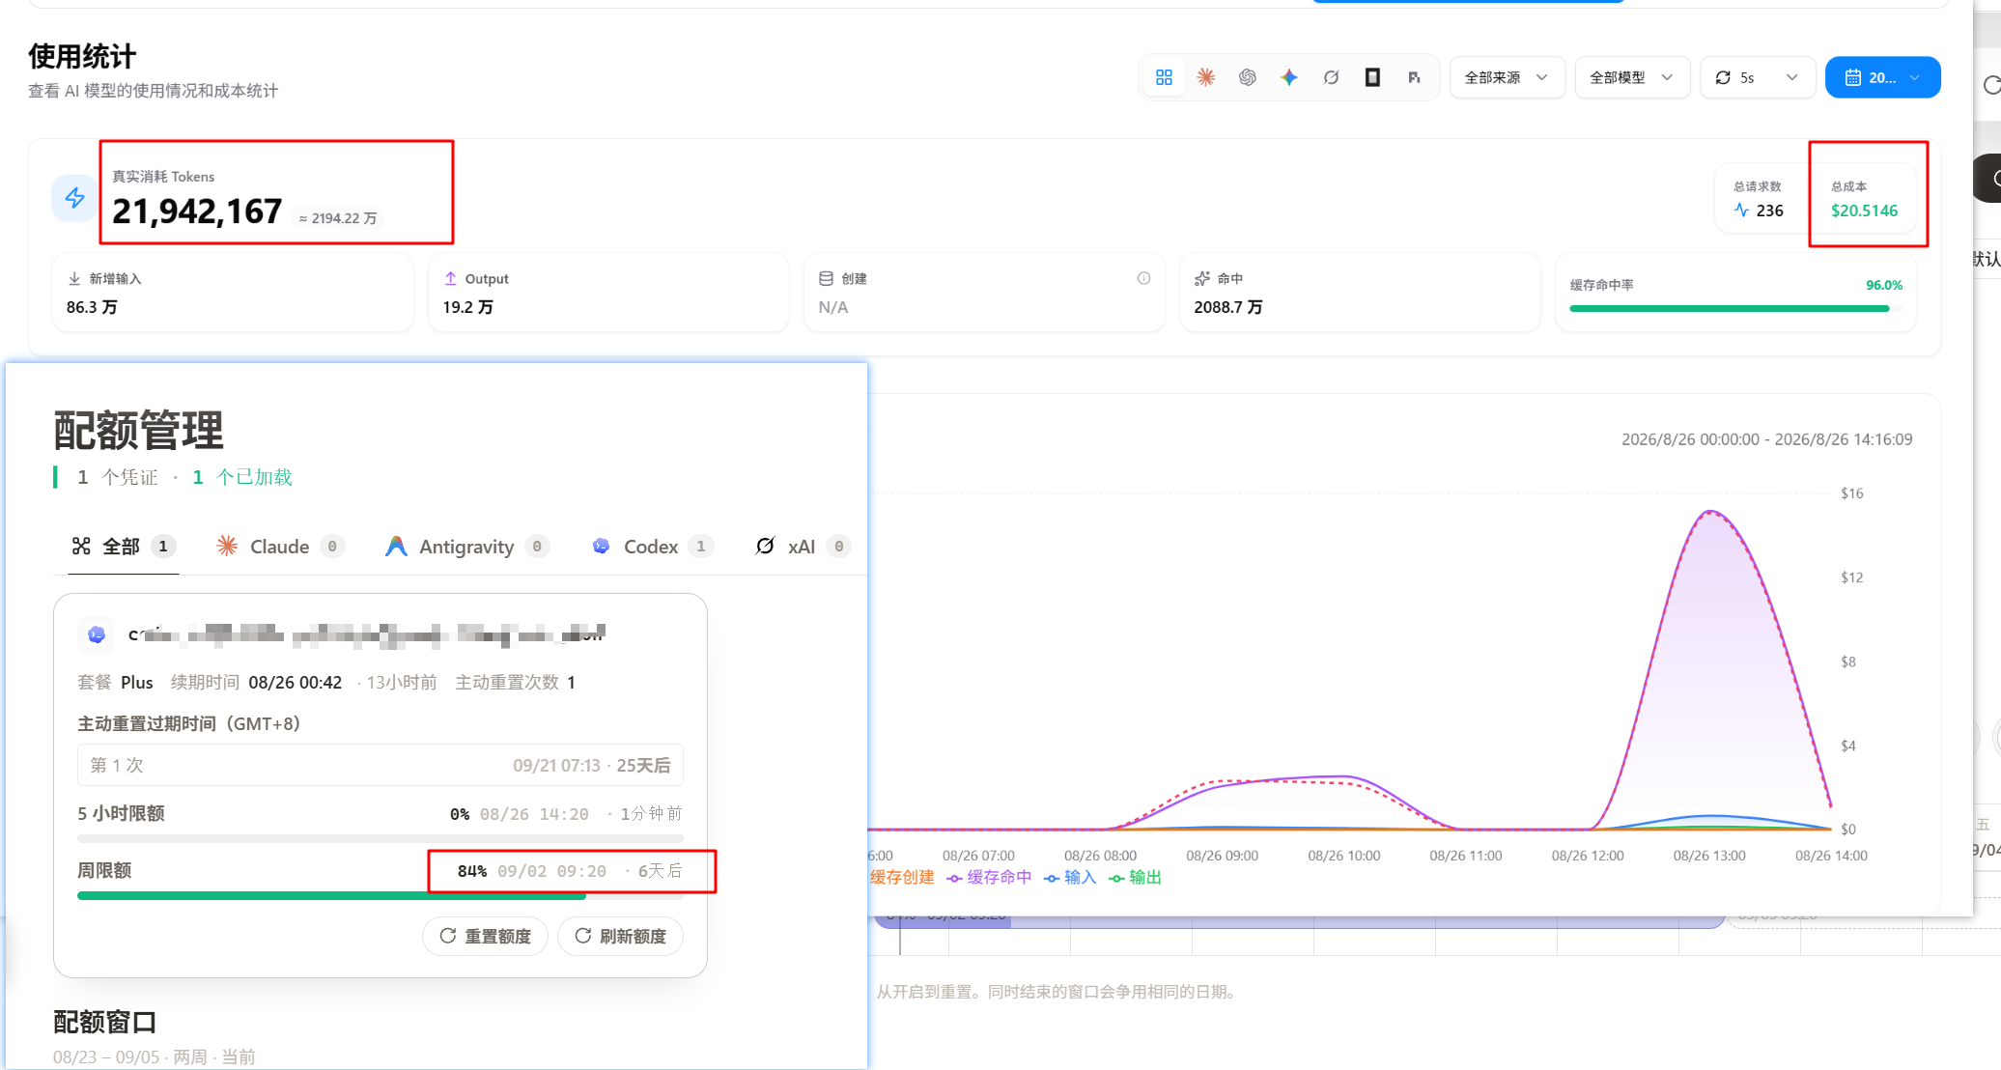Click the 命中 2088.7 万 card
This screenshot has width=2001, height=1070.
point(1360,293)
